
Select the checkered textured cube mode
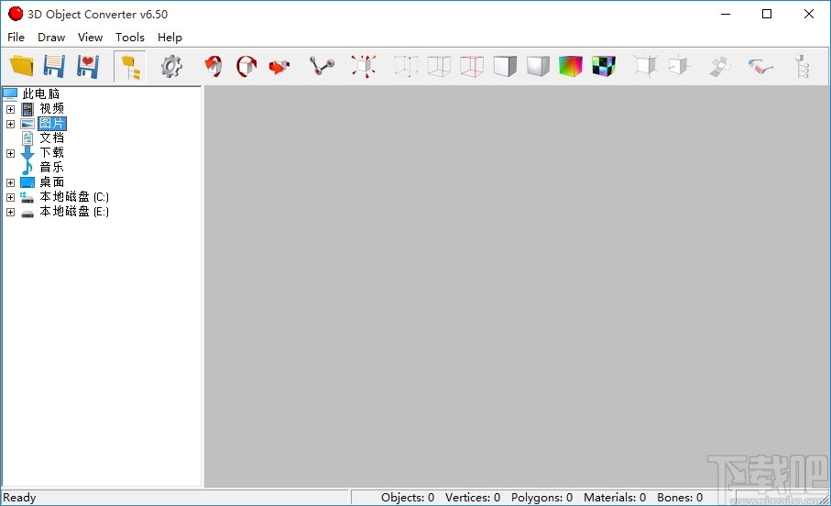click(604, 66)
